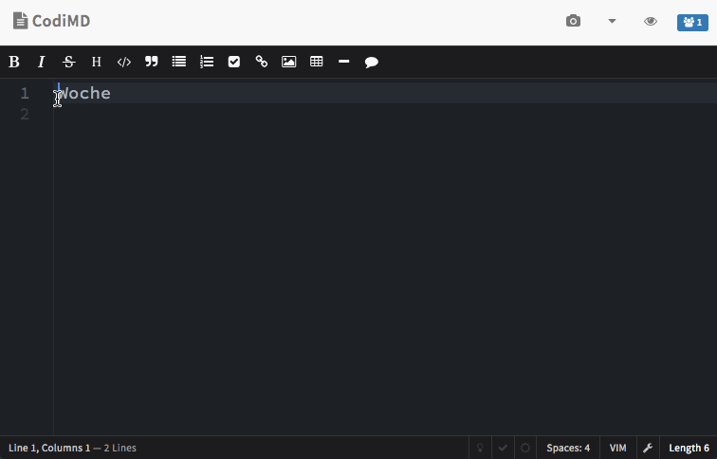Insert a numbered list
The image size is (717, 459).
[x=207, y=62]
